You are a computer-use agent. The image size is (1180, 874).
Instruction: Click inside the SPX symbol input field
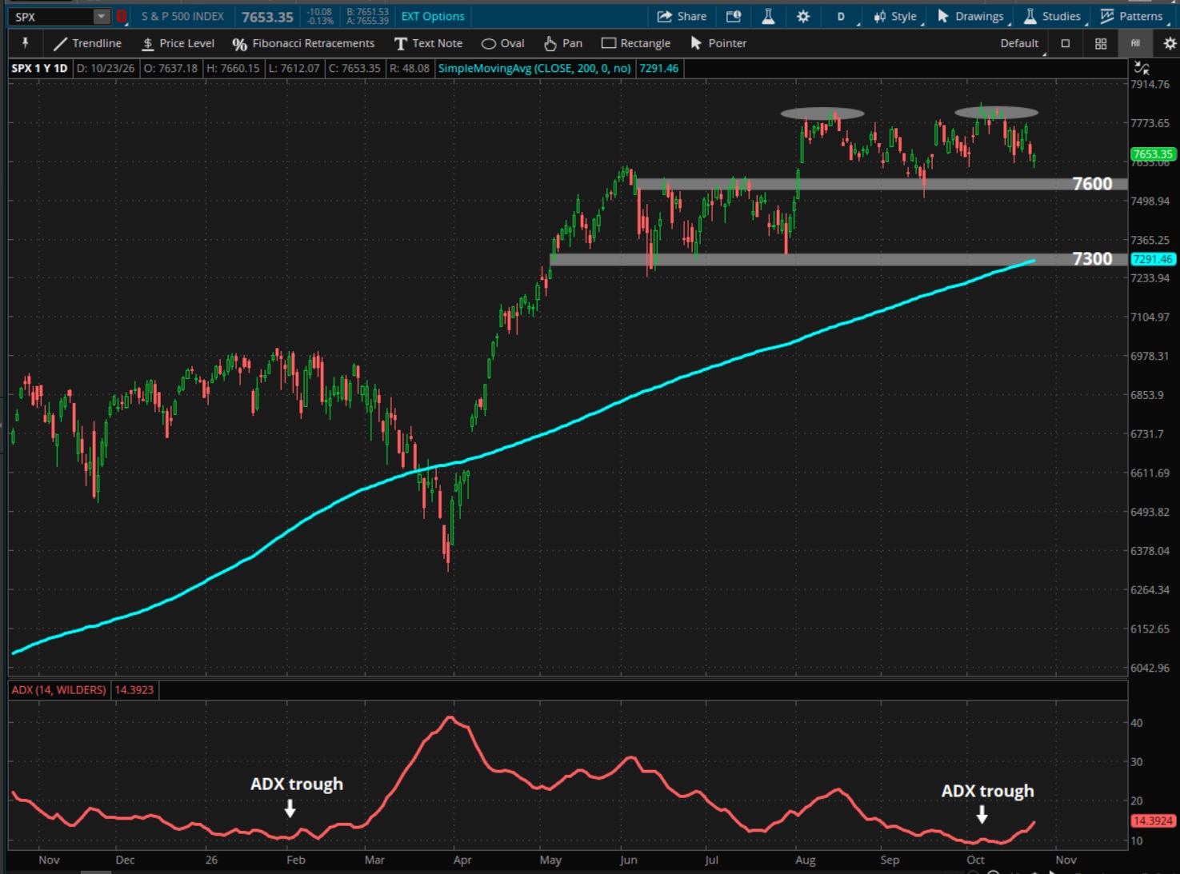pyautogui.click(x=53, y=16)
